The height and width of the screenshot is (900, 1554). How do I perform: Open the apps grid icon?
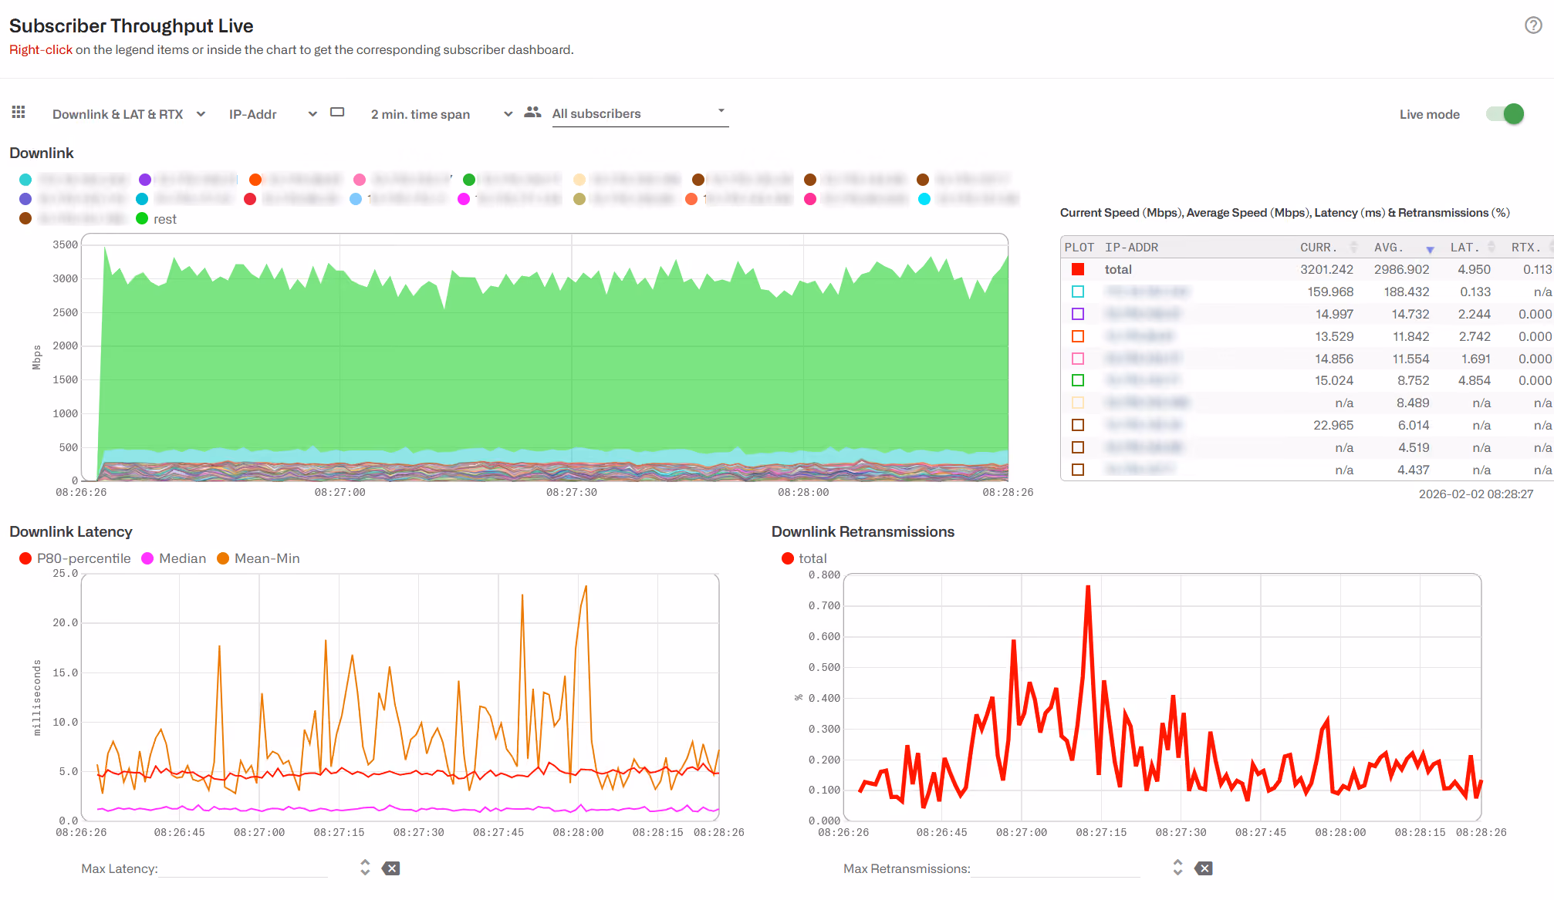coord(19,113)
